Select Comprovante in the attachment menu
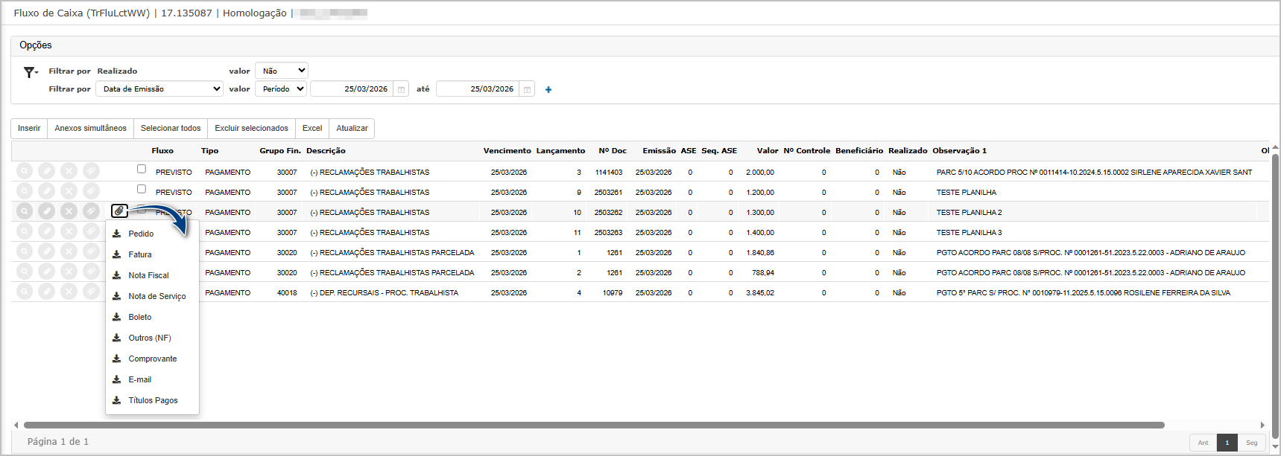1281x456 pixels. point(152,359)
